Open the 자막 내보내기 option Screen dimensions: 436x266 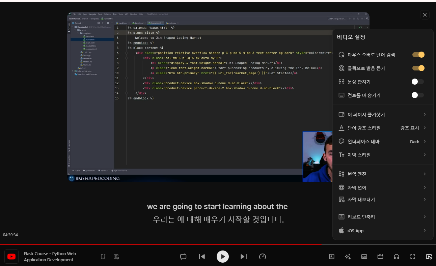(383, 199)
